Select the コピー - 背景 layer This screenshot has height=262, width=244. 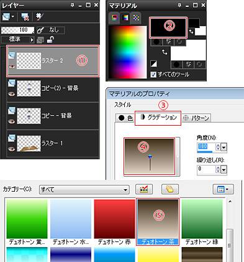click(53, 116)
